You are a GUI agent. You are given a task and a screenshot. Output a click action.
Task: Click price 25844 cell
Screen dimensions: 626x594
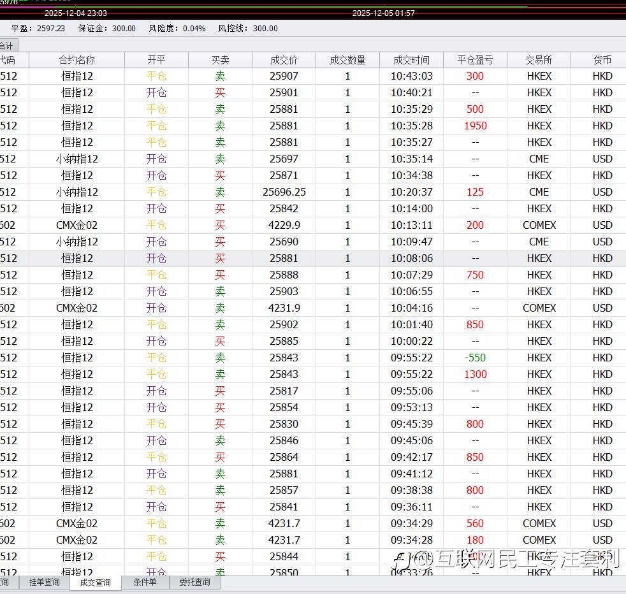284,556
